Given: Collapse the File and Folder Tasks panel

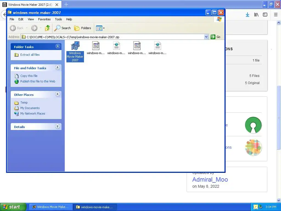Looking at the screenshot, I should [x=58, y=68].
